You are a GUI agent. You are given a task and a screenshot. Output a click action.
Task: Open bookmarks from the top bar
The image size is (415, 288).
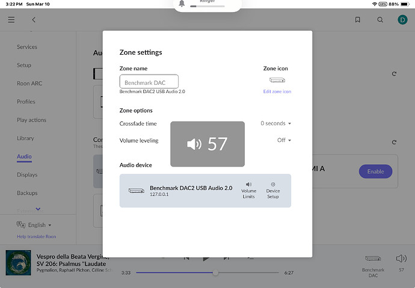click(358, 20)
